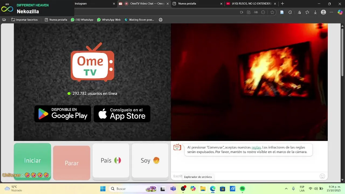
Task: Open a new browser tab with plus
Action: [282, 4]
